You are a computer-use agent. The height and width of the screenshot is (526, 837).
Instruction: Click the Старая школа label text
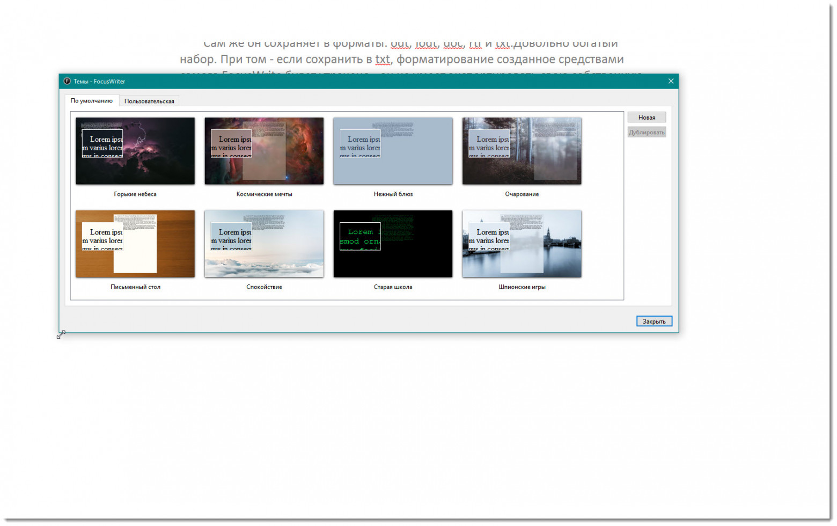click(393, 287)
